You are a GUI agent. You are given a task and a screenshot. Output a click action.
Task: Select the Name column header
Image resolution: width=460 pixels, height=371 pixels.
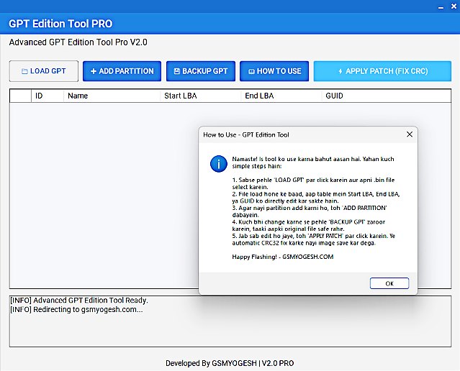78,96
